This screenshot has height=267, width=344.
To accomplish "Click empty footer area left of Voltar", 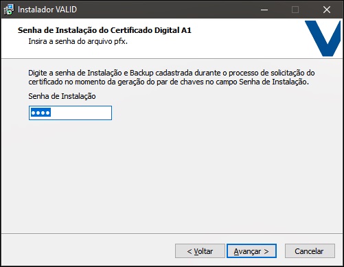I will pos(88,251).
